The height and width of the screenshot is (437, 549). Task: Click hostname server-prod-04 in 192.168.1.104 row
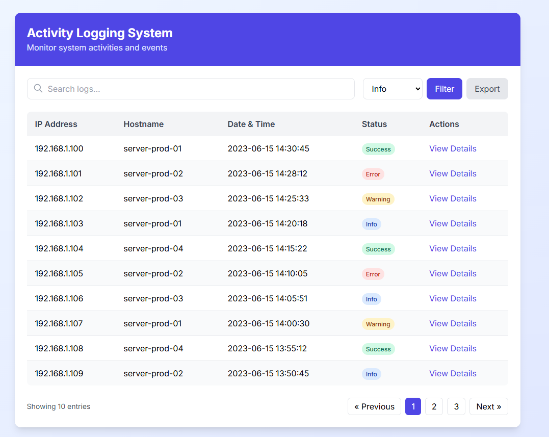(153, 249)
